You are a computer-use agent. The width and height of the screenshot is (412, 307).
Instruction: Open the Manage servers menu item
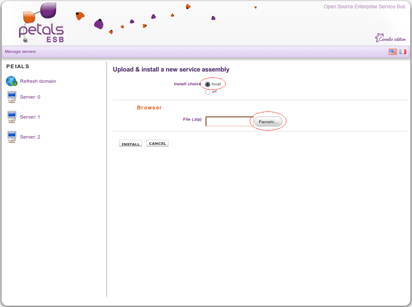[20, 52]
